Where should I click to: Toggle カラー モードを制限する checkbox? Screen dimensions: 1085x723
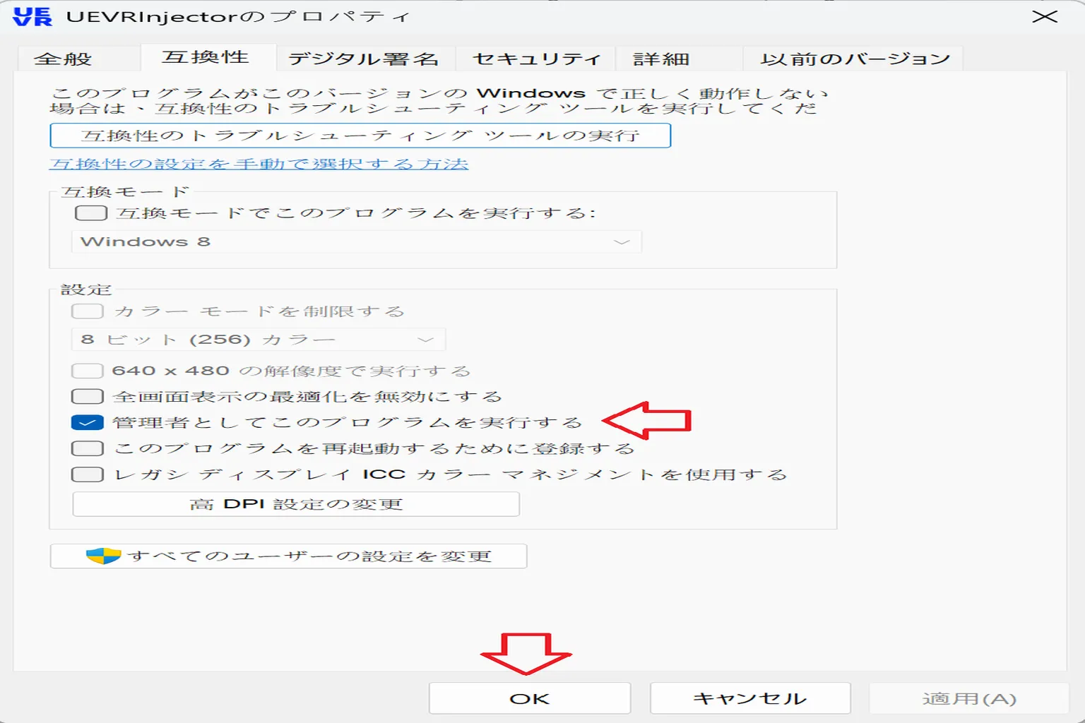click(x=88, y=311)
